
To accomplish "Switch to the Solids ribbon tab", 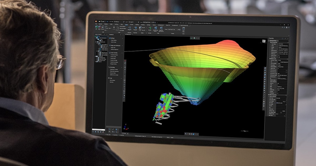I will point(111,24).
